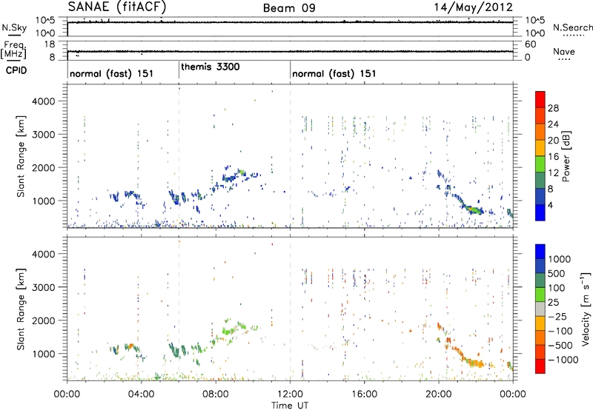The width and height of the screenshot is (593, 410).
Task: Click the 12 label on power colorbar
Action: (553, 173)
